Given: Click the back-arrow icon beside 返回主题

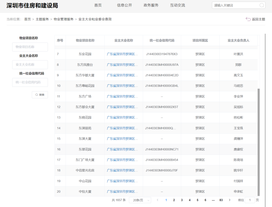Looking at the screenshot, I should click(x=248, y=19).
